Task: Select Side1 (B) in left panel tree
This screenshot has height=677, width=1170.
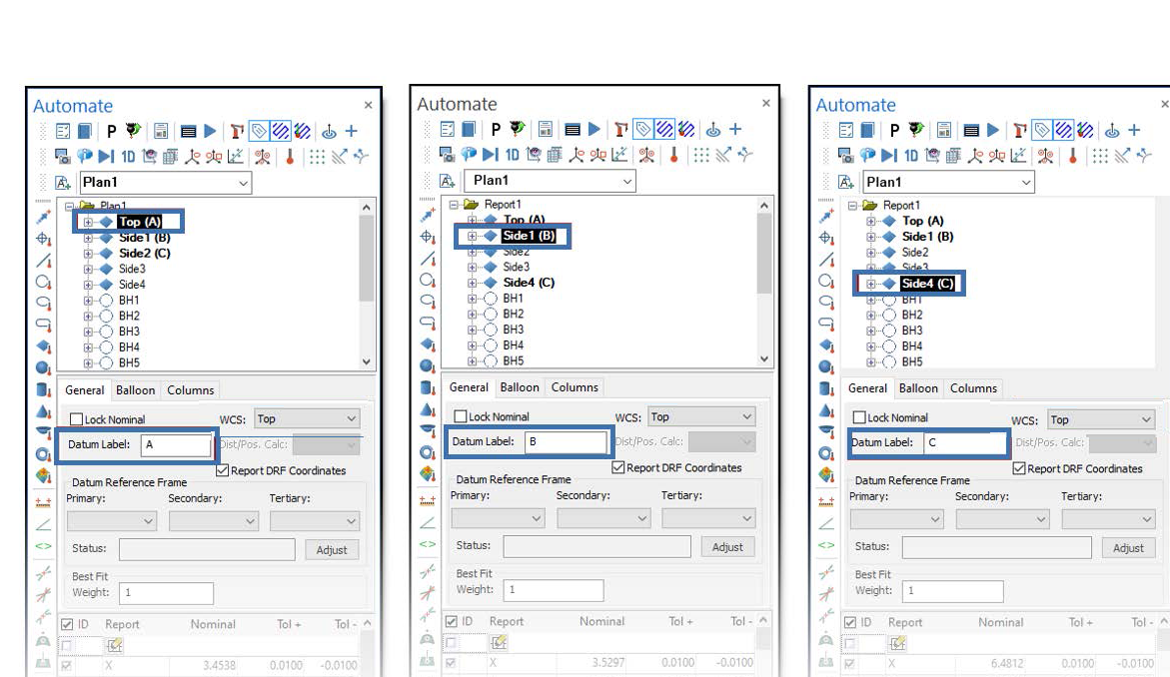Action: point(145,238)
